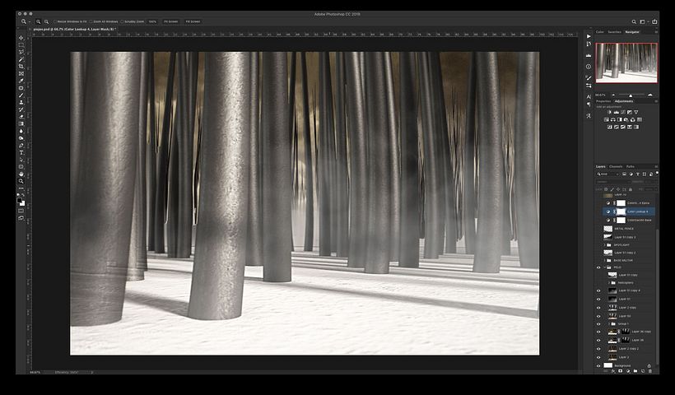
Task: Adjust the Navigator zoom slider
Action: point(631,95)
